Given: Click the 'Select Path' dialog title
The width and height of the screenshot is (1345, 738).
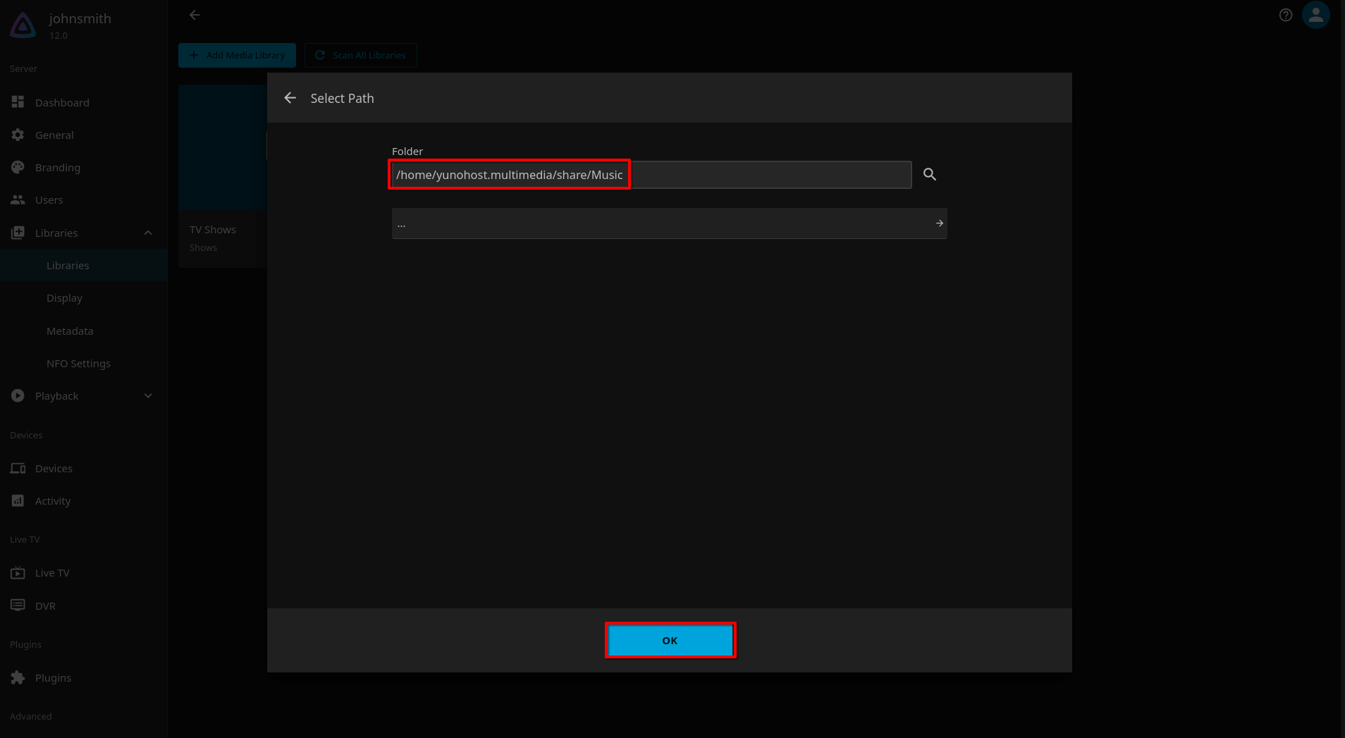Looking at the screenshot, I should (342, 98).
